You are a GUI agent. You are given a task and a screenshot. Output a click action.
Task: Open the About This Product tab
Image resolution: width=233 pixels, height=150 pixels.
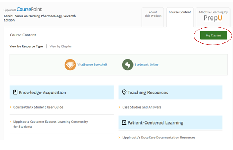[153, 14]
